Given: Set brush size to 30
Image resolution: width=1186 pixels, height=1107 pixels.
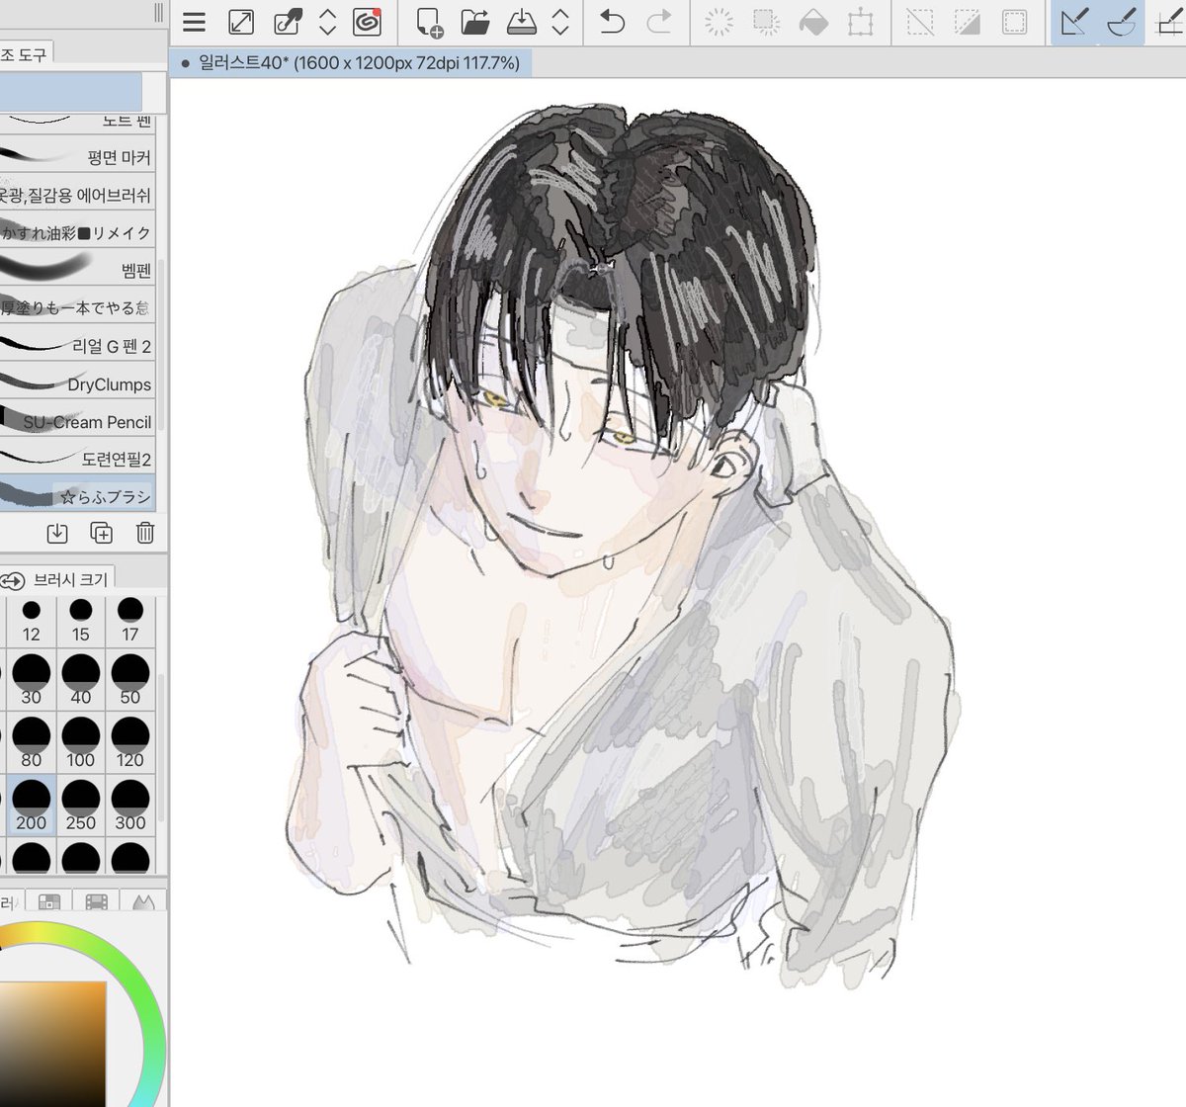Looking at the screenshot, I should click(x=32, y=680).
